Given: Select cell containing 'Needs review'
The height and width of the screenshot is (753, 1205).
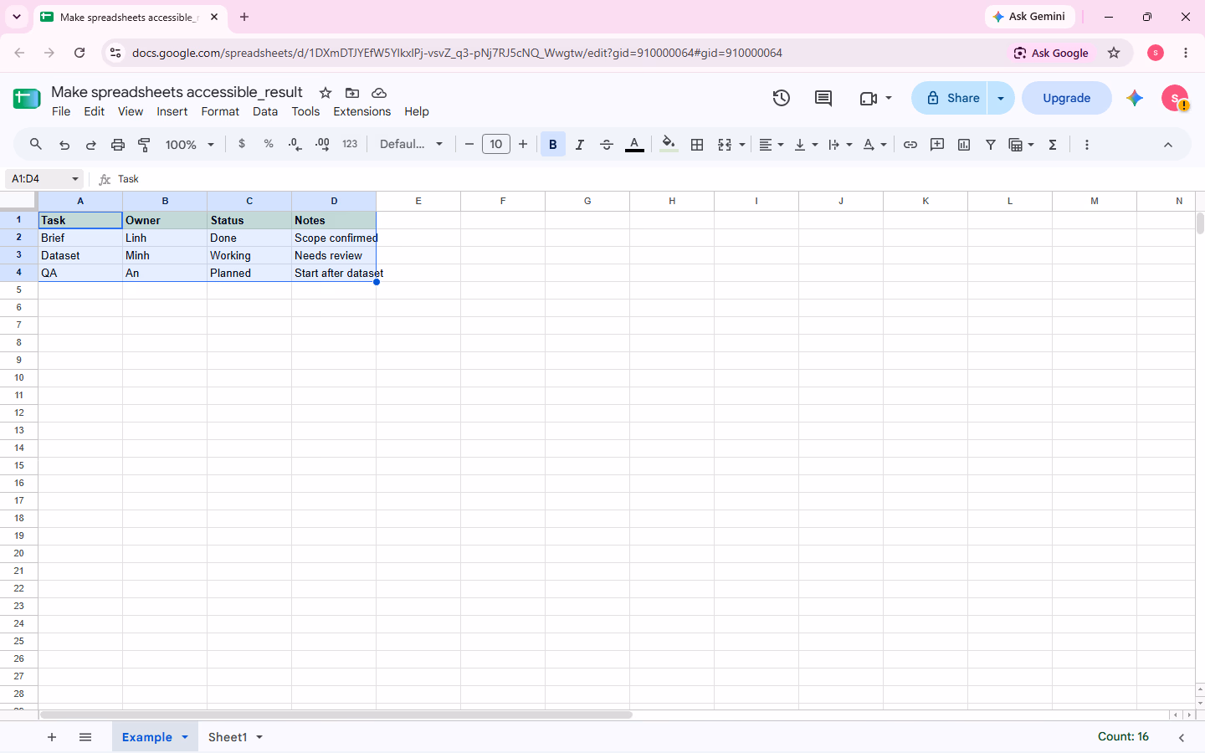Looking at the screenshot, I should (x=334, y=255).
